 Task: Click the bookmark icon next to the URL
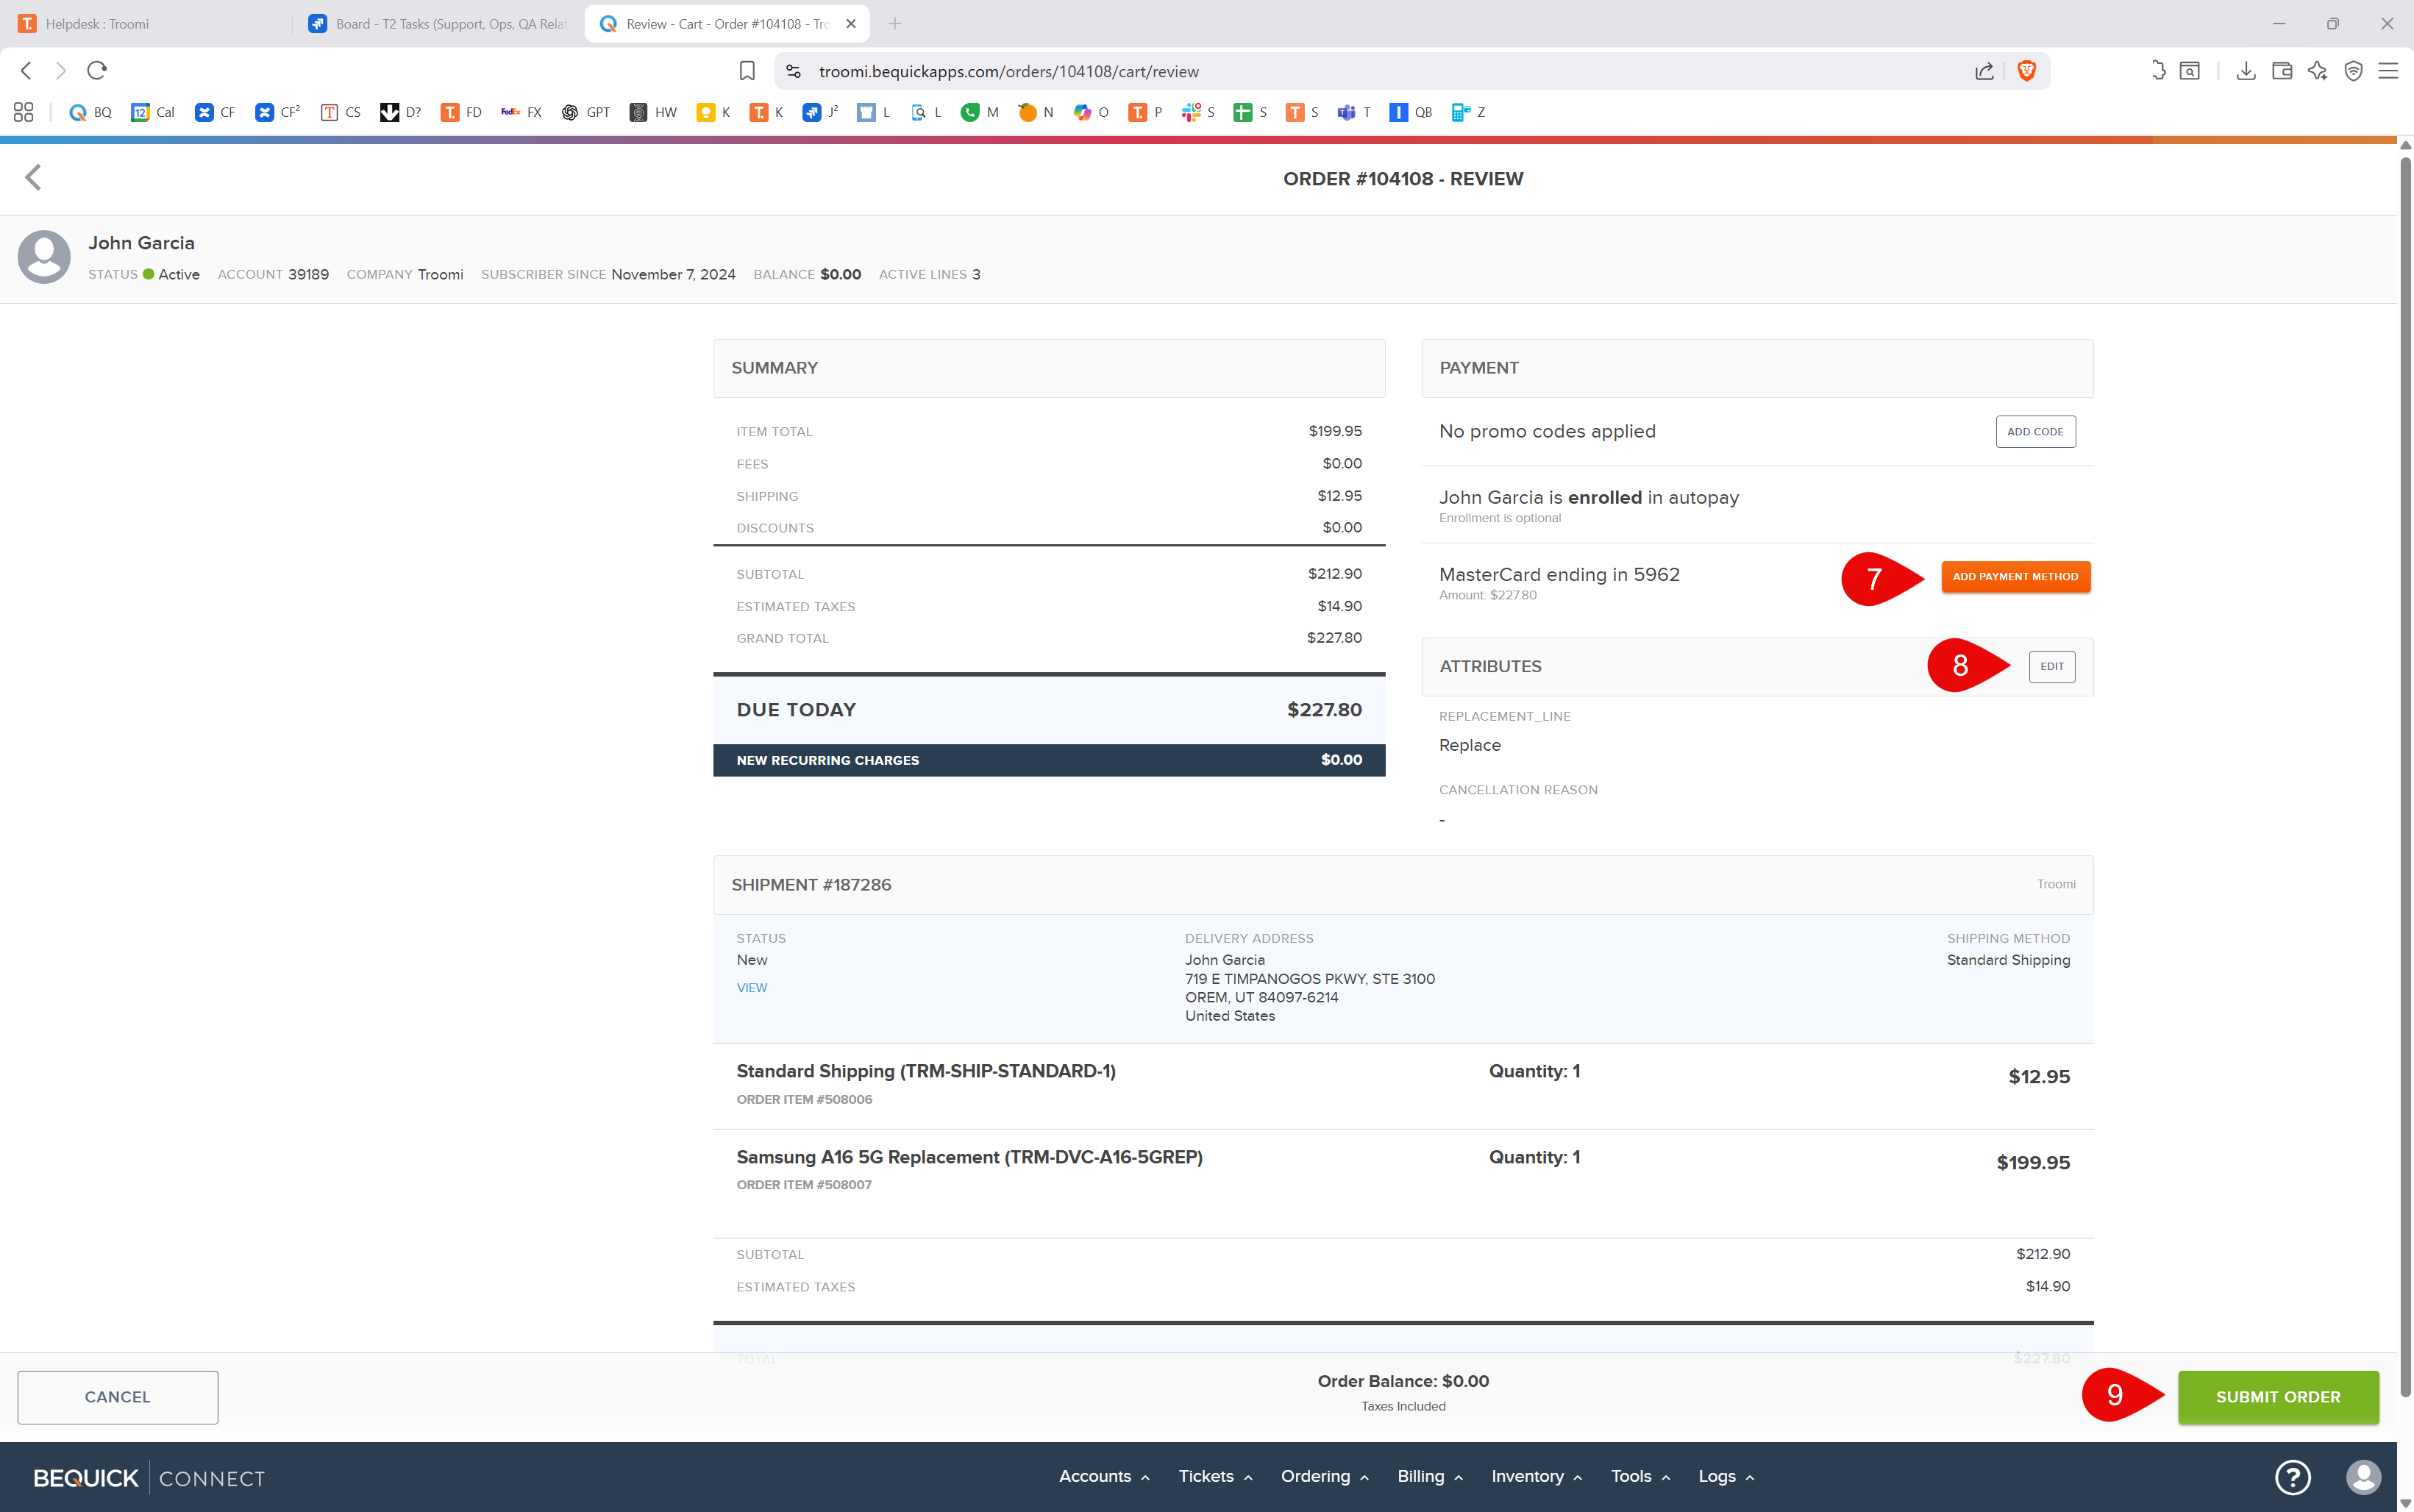pyautogui.click(x=746, y=71)
